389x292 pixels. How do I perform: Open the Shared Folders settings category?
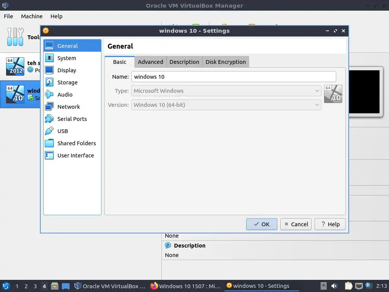point(72,143)
